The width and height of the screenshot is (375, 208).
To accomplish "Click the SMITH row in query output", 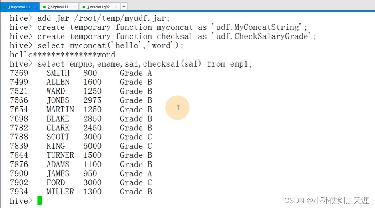I will pos(81,73).
